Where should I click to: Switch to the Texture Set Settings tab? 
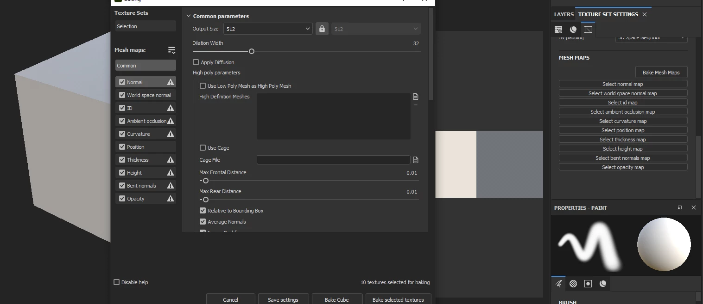(608, 14)
